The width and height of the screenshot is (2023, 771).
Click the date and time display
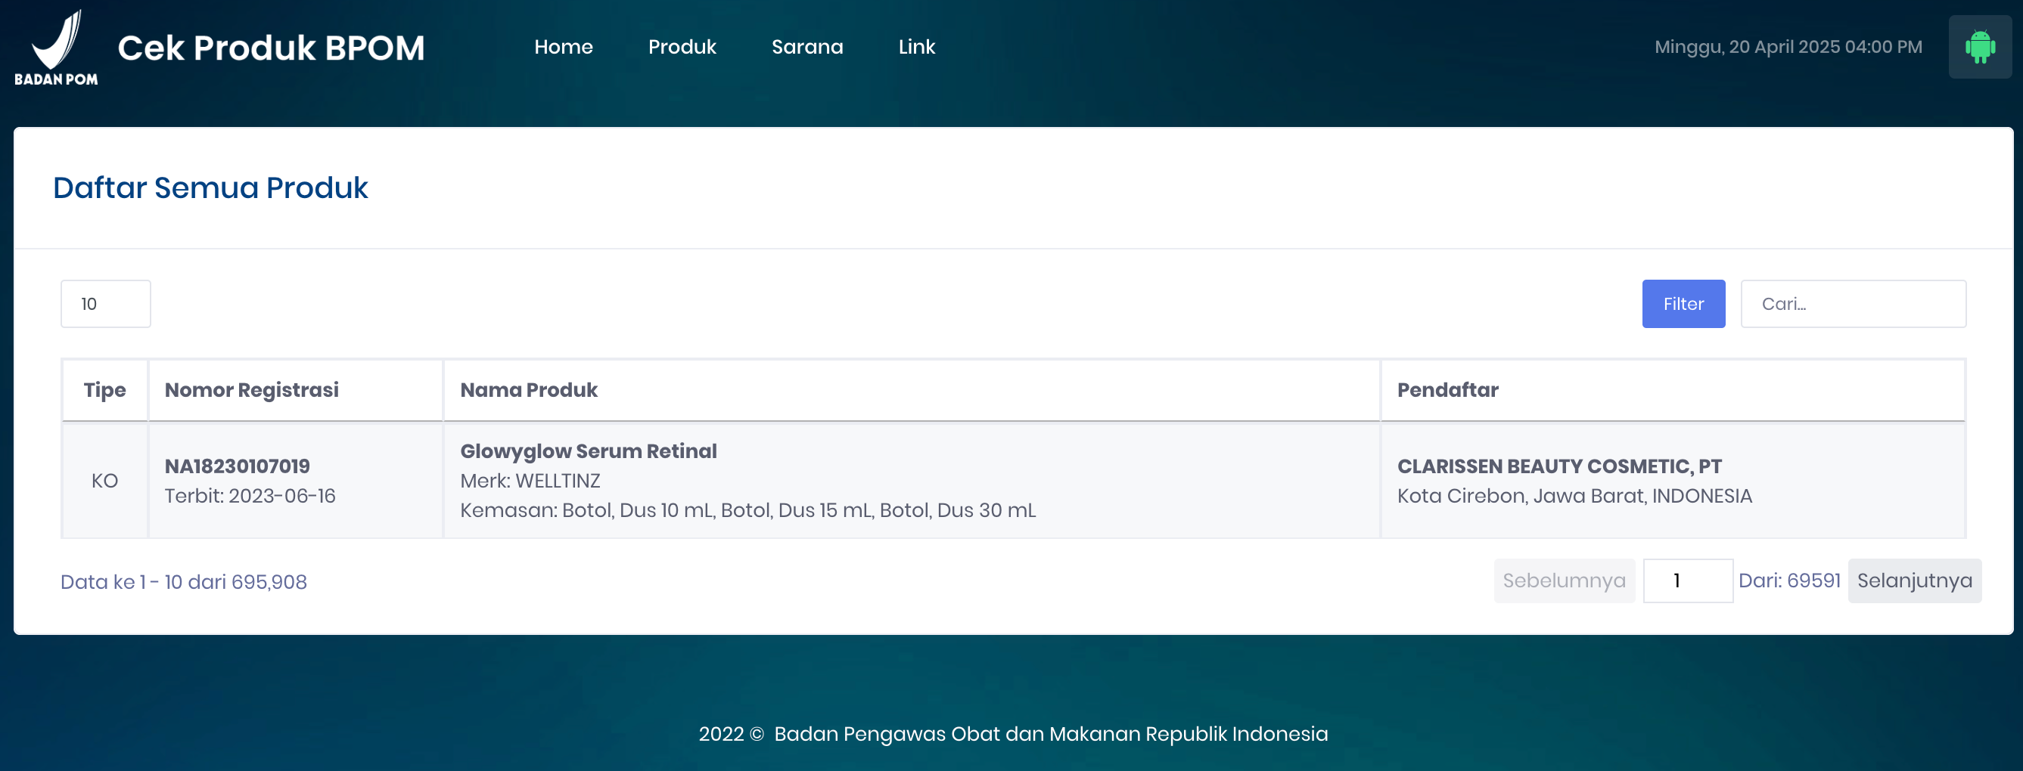pyautogui.click(x=1788, y=47)
